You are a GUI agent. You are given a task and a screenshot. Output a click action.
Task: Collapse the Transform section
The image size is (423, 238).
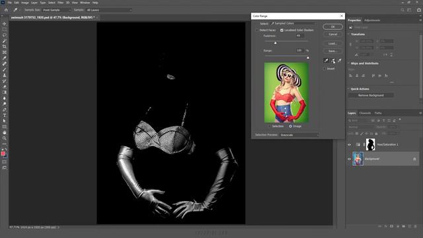click(x=348, y=34)
